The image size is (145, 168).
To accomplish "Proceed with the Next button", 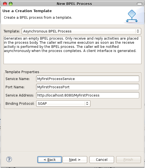I will tap(75, 159).
